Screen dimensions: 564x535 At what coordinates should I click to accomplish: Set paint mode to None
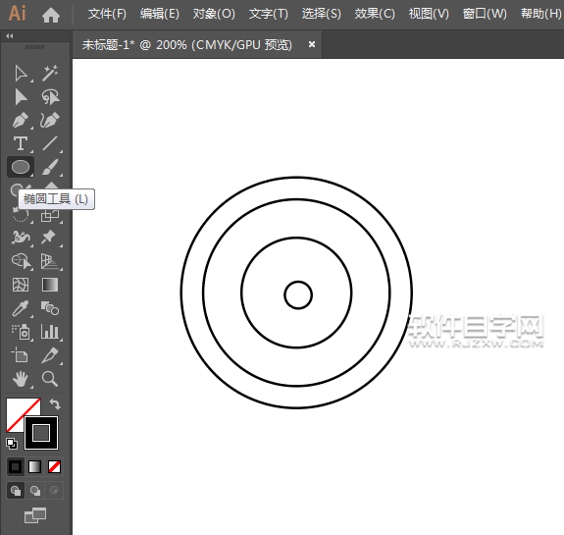tap(54, 467)
